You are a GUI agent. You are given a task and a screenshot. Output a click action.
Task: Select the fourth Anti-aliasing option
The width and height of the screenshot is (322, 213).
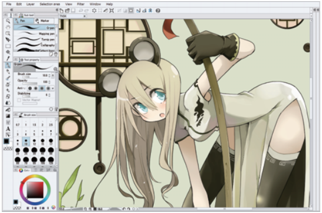[x=48, y=88]
